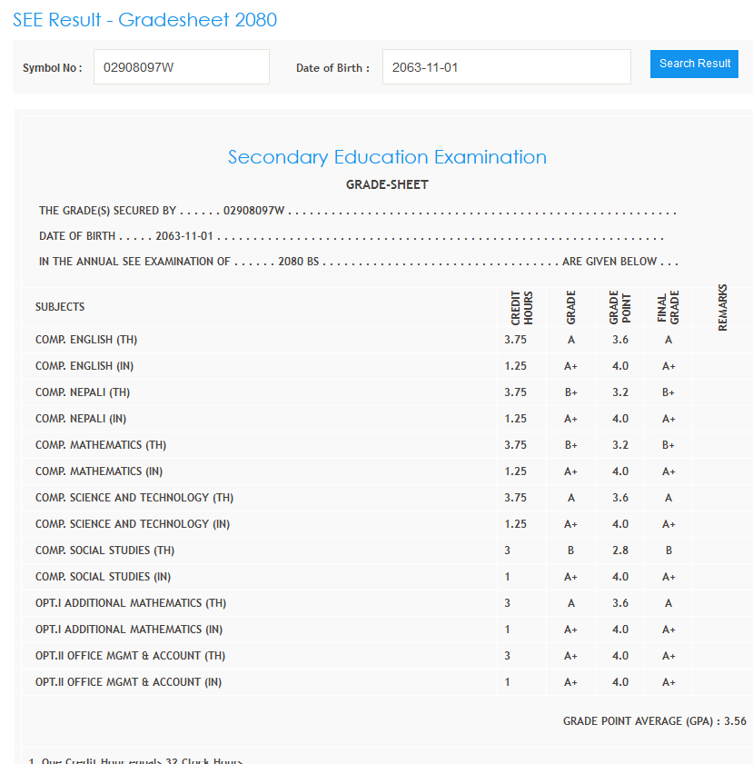The width and height of the screenshot is (753, 764).
Task: Click the Grade Point Average 3.56 text
Action: [654, 721]
